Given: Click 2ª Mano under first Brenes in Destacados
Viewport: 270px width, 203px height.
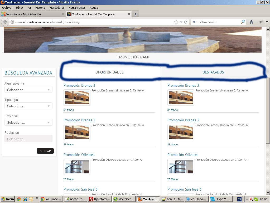Looking at the screenshot, I should click(x=172, y=110).
